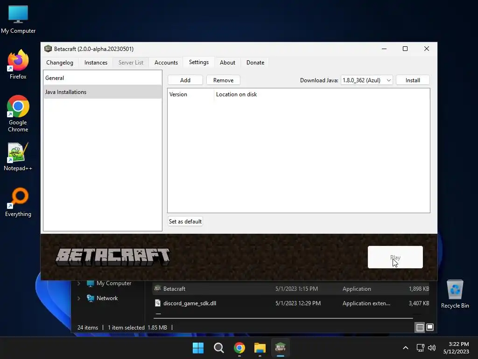Expand My Computer in Explorer tree
478x359 pixels.
78,283
